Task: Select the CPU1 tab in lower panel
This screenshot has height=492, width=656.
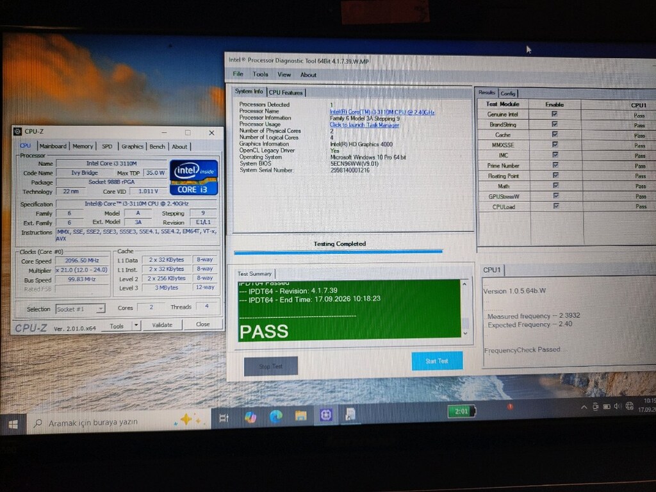Action: (492, 270)
